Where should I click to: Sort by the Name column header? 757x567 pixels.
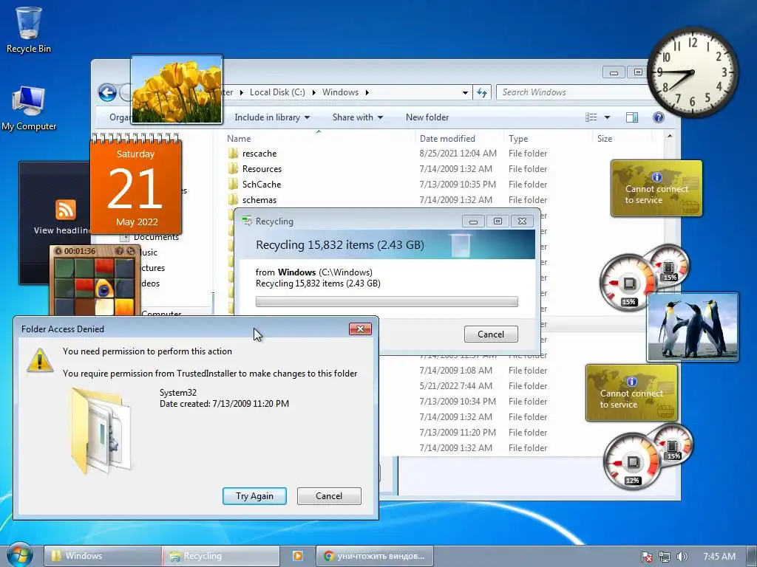point(319,138)
